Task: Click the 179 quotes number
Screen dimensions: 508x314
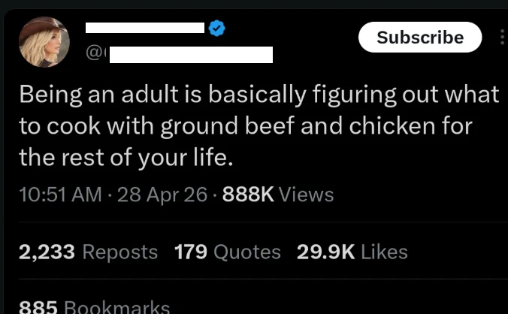Action: 191,252
